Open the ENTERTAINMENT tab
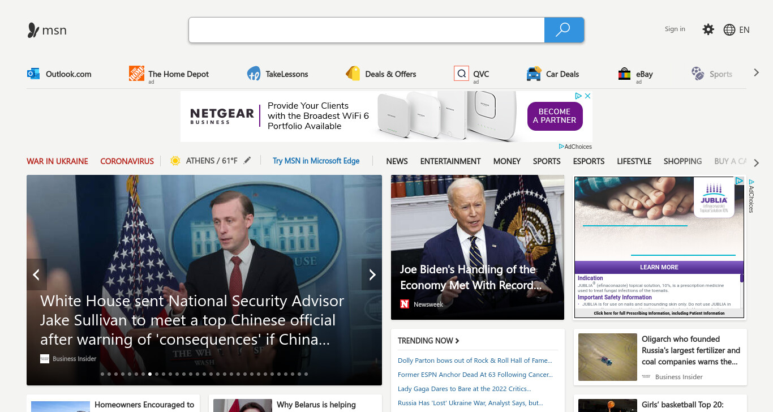Viewport: 773px width, 412px height. [x=450, y=161]
